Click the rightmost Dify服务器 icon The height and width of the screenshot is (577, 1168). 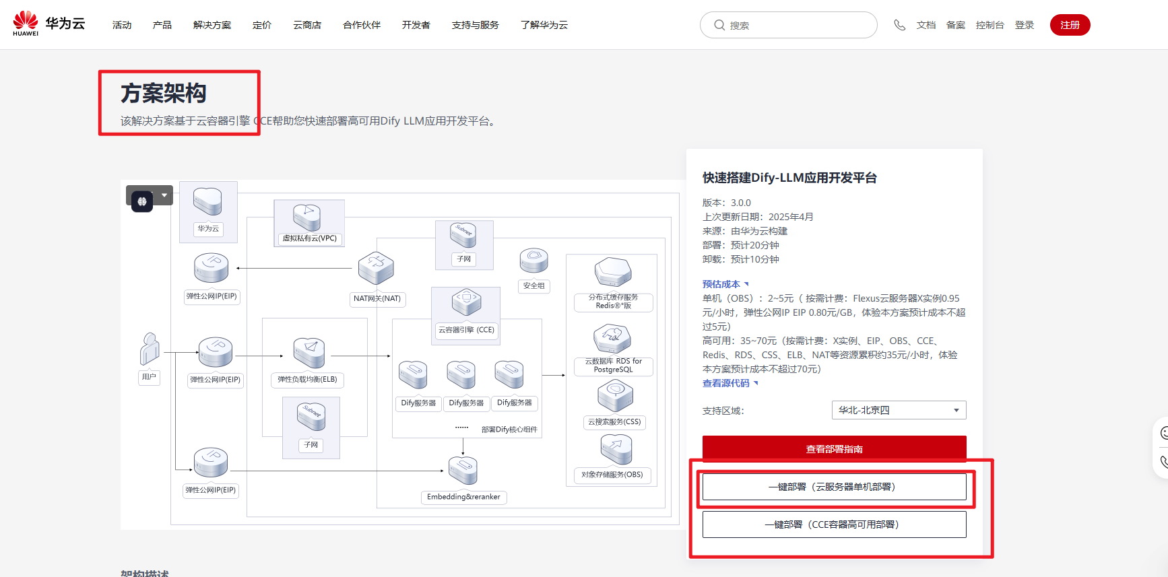pos(509,374)
